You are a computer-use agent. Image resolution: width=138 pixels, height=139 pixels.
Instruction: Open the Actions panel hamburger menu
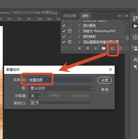126,16
